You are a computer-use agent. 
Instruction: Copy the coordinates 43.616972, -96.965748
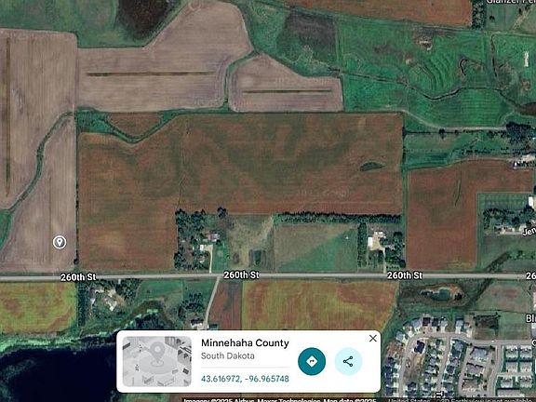pyautogui.click(x=245, y=379)
